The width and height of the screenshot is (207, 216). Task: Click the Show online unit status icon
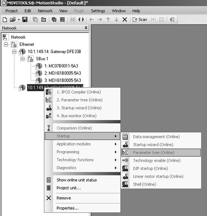(x=49, y=180)
